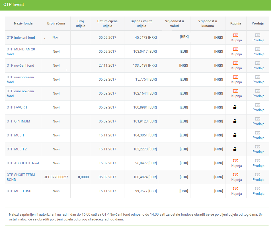The image size is (271, 227).
Task: Click the Prodaja icon for OTP OPTIMUM
Action: (x=258, y=119)
